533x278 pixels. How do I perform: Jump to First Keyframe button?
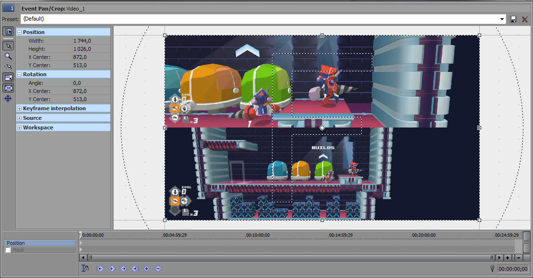(x=100, y=268)
